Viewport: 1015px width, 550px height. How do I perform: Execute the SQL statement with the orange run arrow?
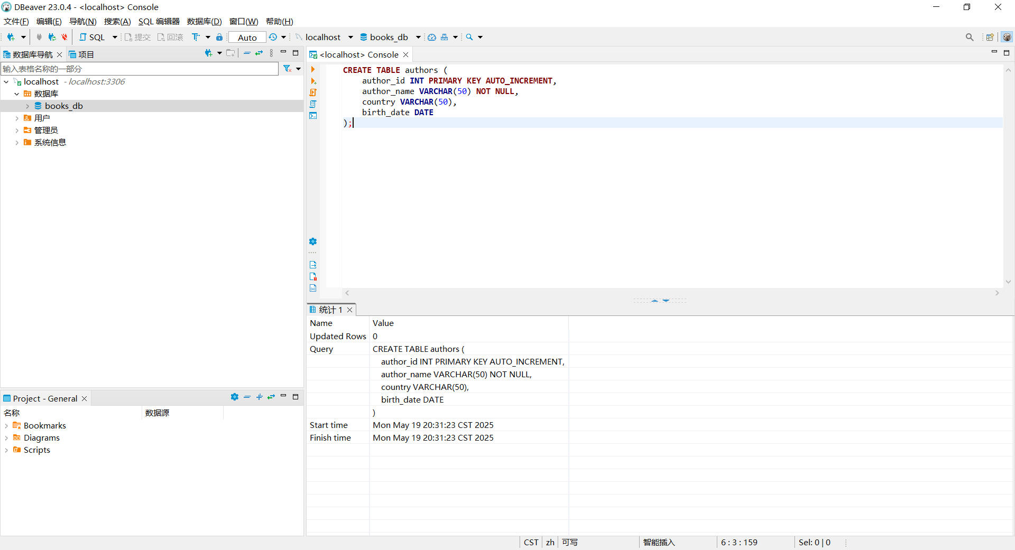click(313, 69)
